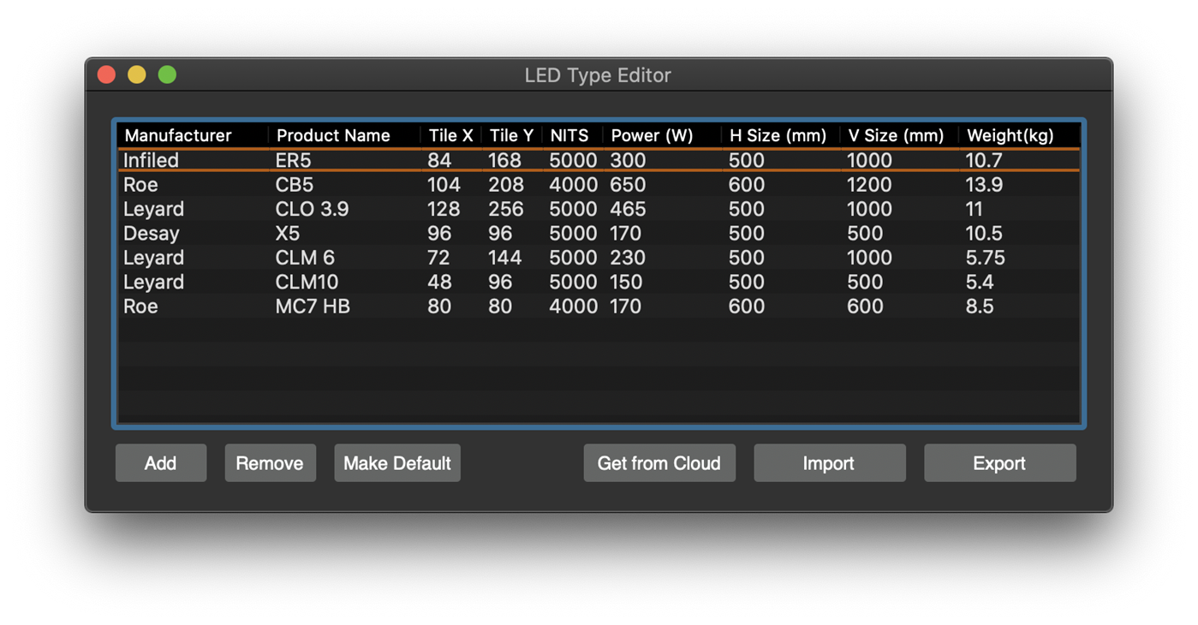Click Get from Cloud

click(659, 462)
